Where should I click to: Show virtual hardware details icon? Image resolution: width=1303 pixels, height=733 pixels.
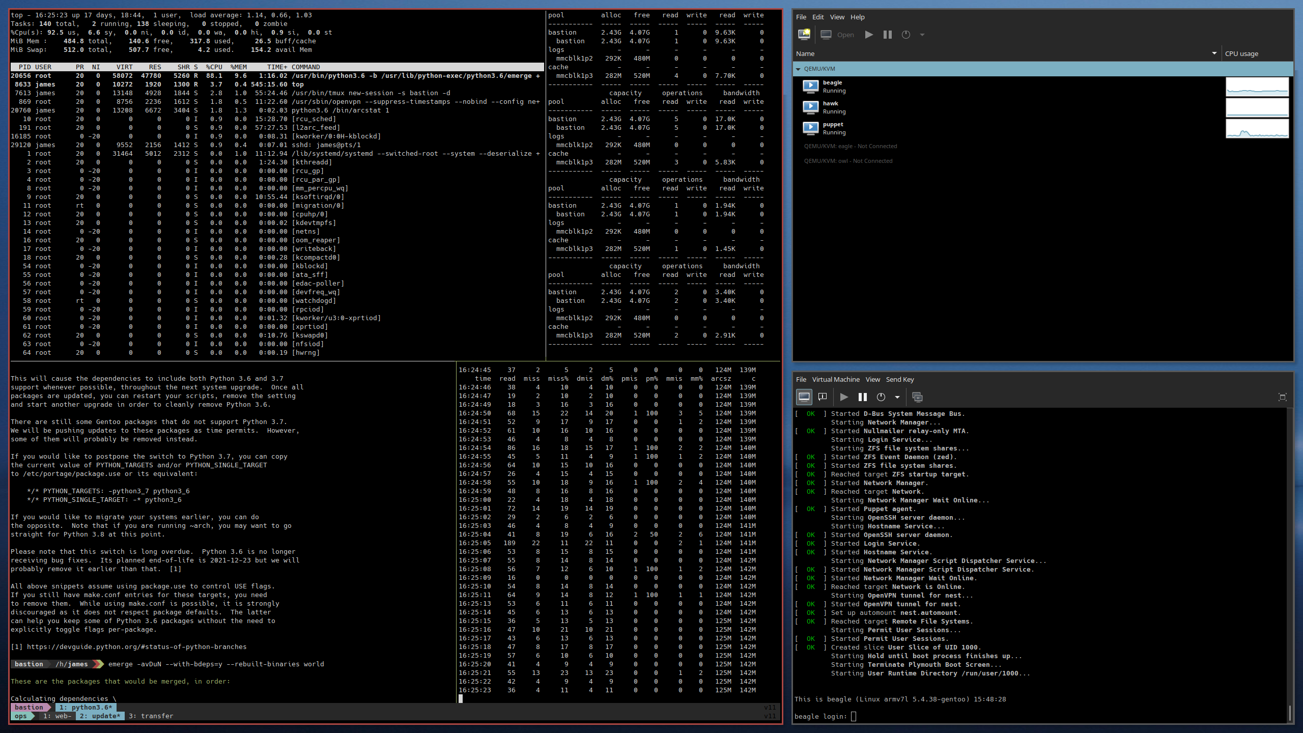click(x=823, y=397)
